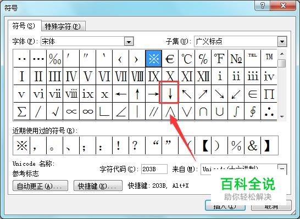
Task: Select the northeast arrow ↗ symbol
Action: [x=203, y=94]
